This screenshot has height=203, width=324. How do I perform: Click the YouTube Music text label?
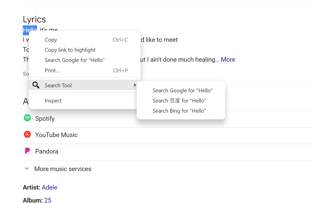click(x=56, y=135)
